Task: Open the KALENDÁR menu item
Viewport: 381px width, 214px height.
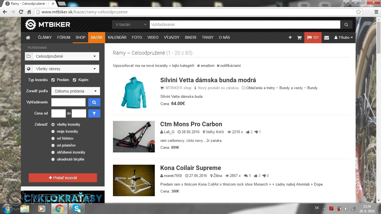Action: pyautogui.click(x=117, y=37)
